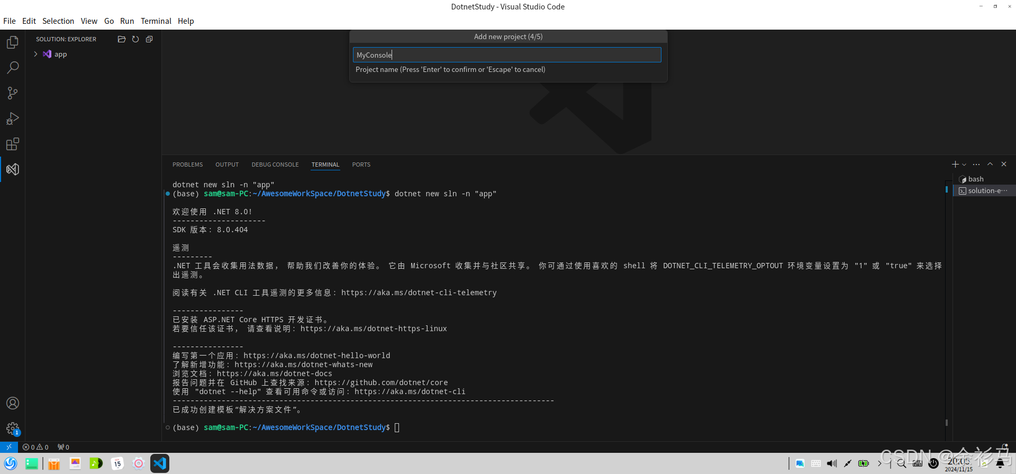Switch to the OUTPUT tab

click(x=227, y=165)
